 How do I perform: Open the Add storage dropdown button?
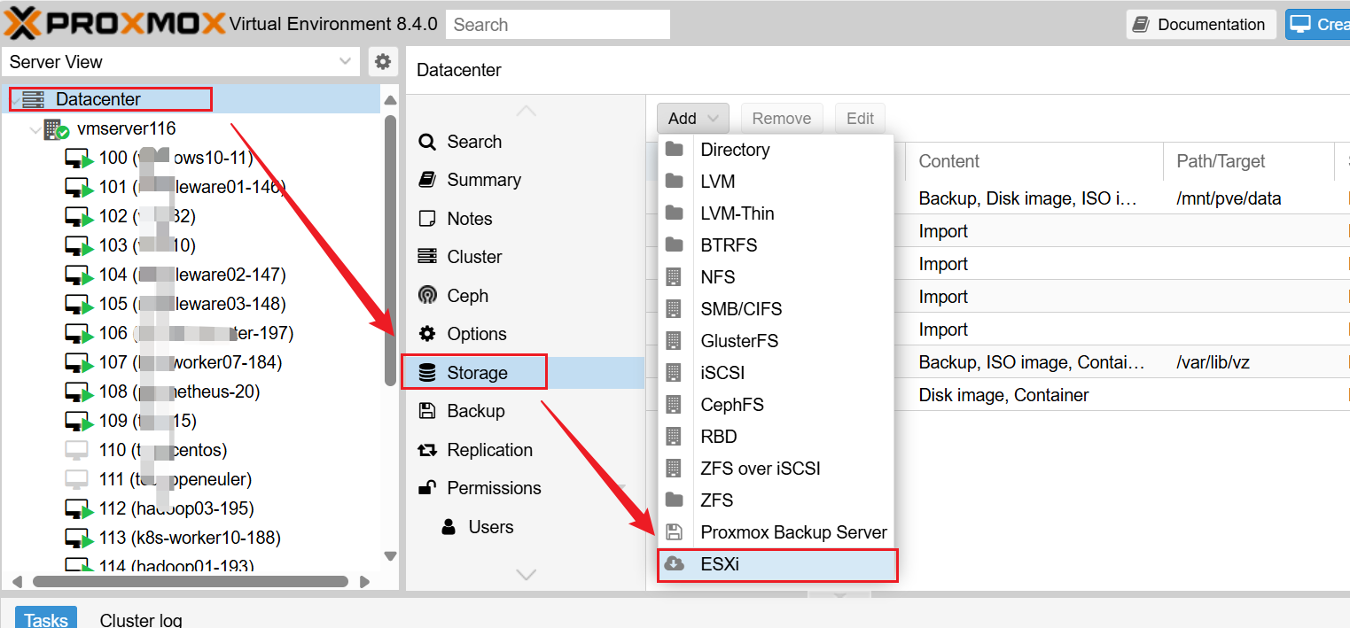coord(693,119)
